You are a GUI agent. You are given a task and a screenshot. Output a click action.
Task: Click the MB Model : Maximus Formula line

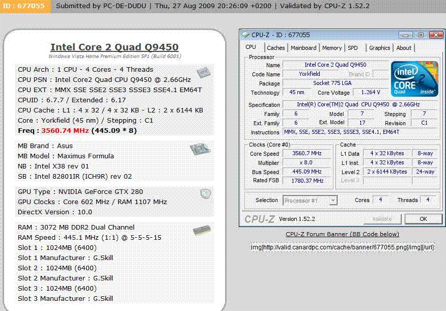tap(66, 156)
